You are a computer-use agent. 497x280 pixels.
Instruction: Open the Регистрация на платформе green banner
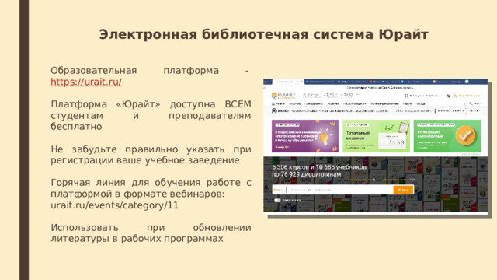[x=447, y=136]
